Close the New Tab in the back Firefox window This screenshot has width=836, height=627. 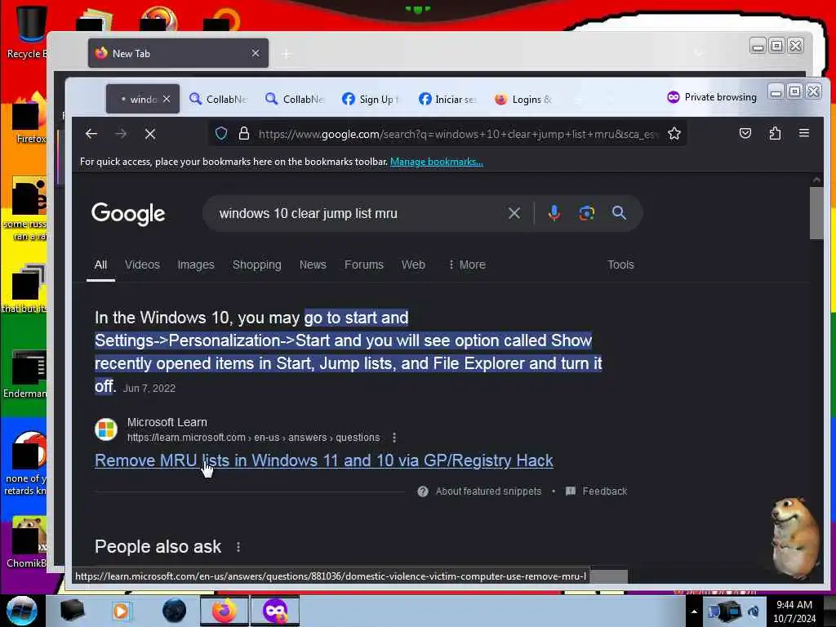[256, 53]
